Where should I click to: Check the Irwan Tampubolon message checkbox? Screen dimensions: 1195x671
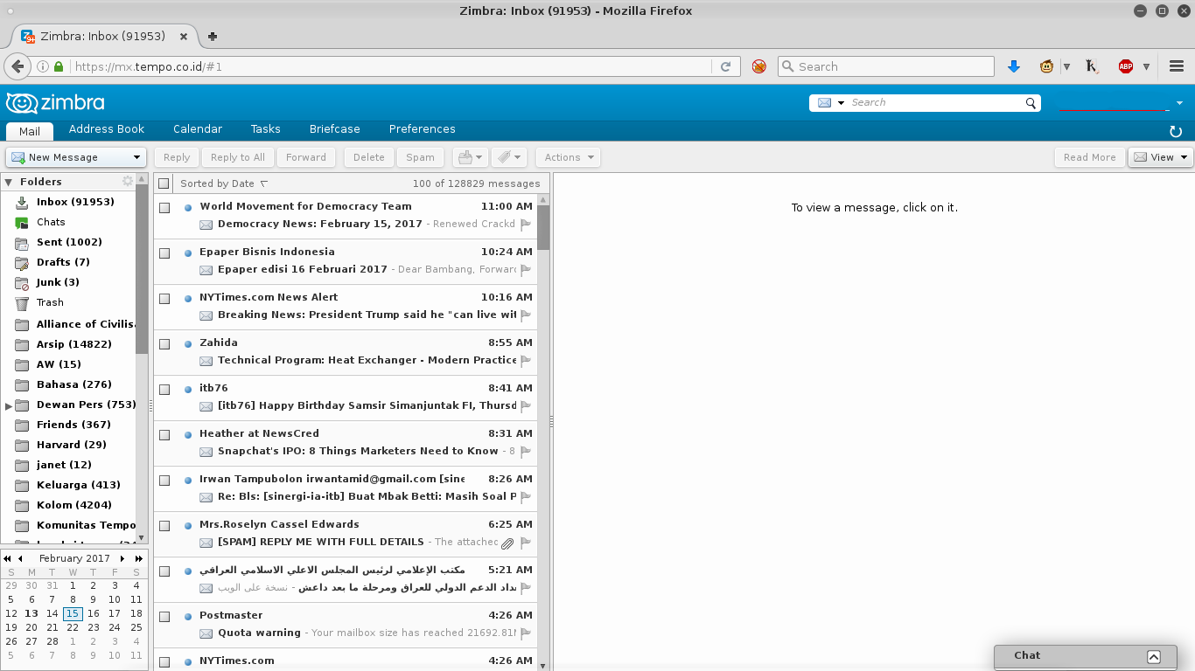pos(164,481)
